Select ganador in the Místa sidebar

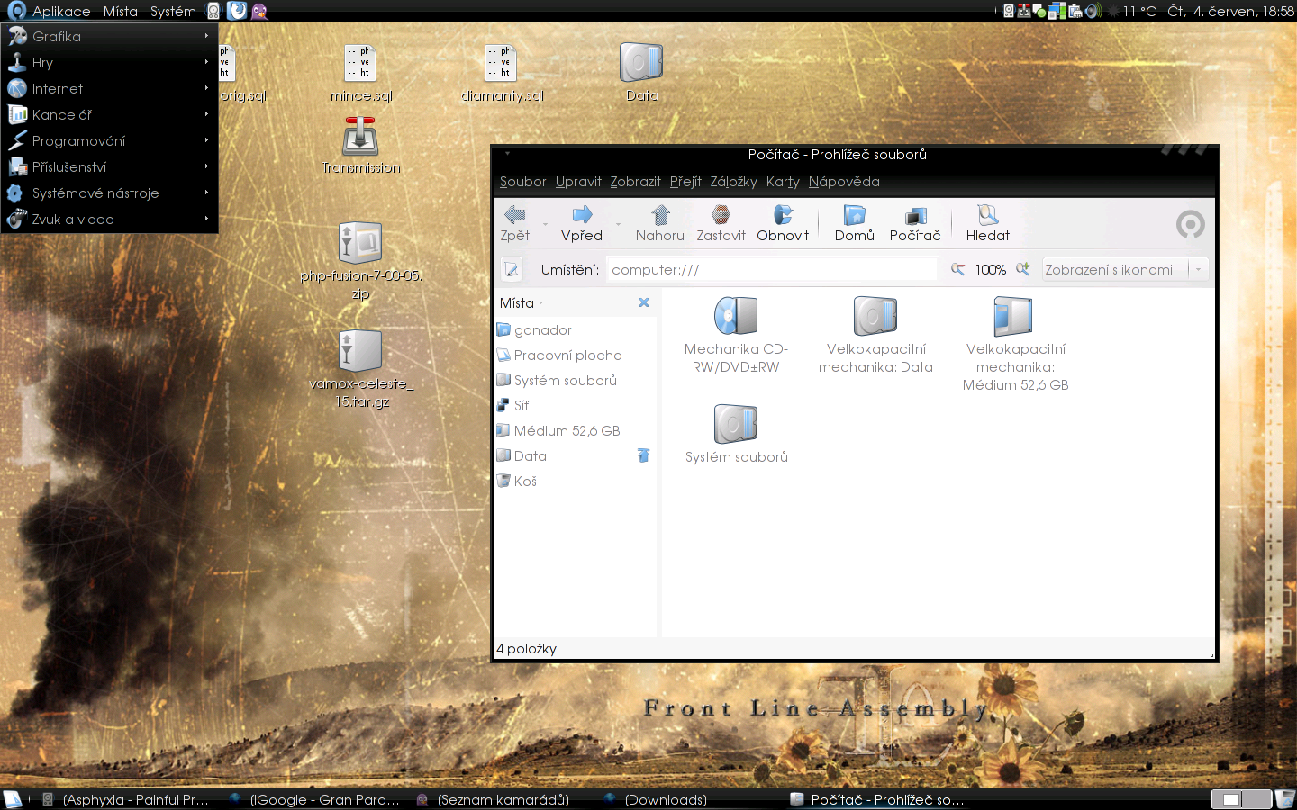[x=576, y=330]
